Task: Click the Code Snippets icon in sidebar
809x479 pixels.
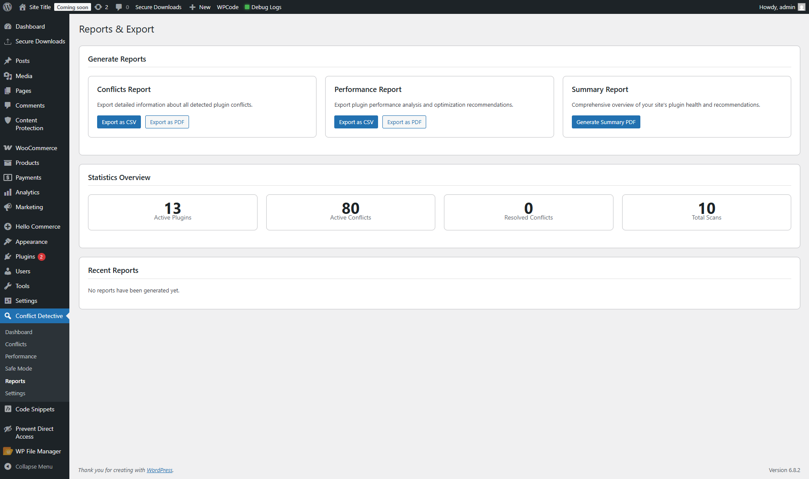Action: pos(8,409)
